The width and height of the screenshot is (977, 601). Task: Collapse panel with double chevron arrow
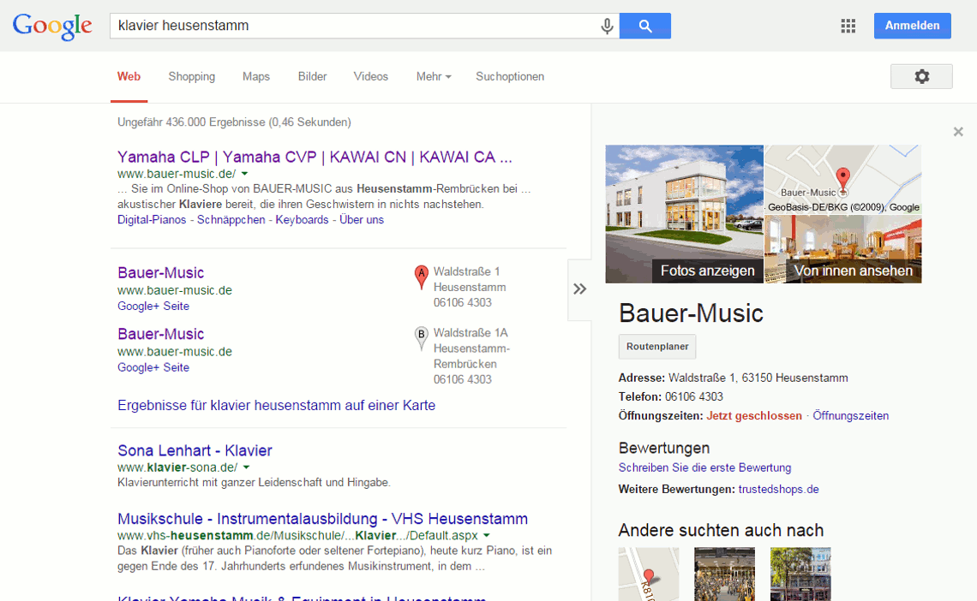(x=579, y=289)
